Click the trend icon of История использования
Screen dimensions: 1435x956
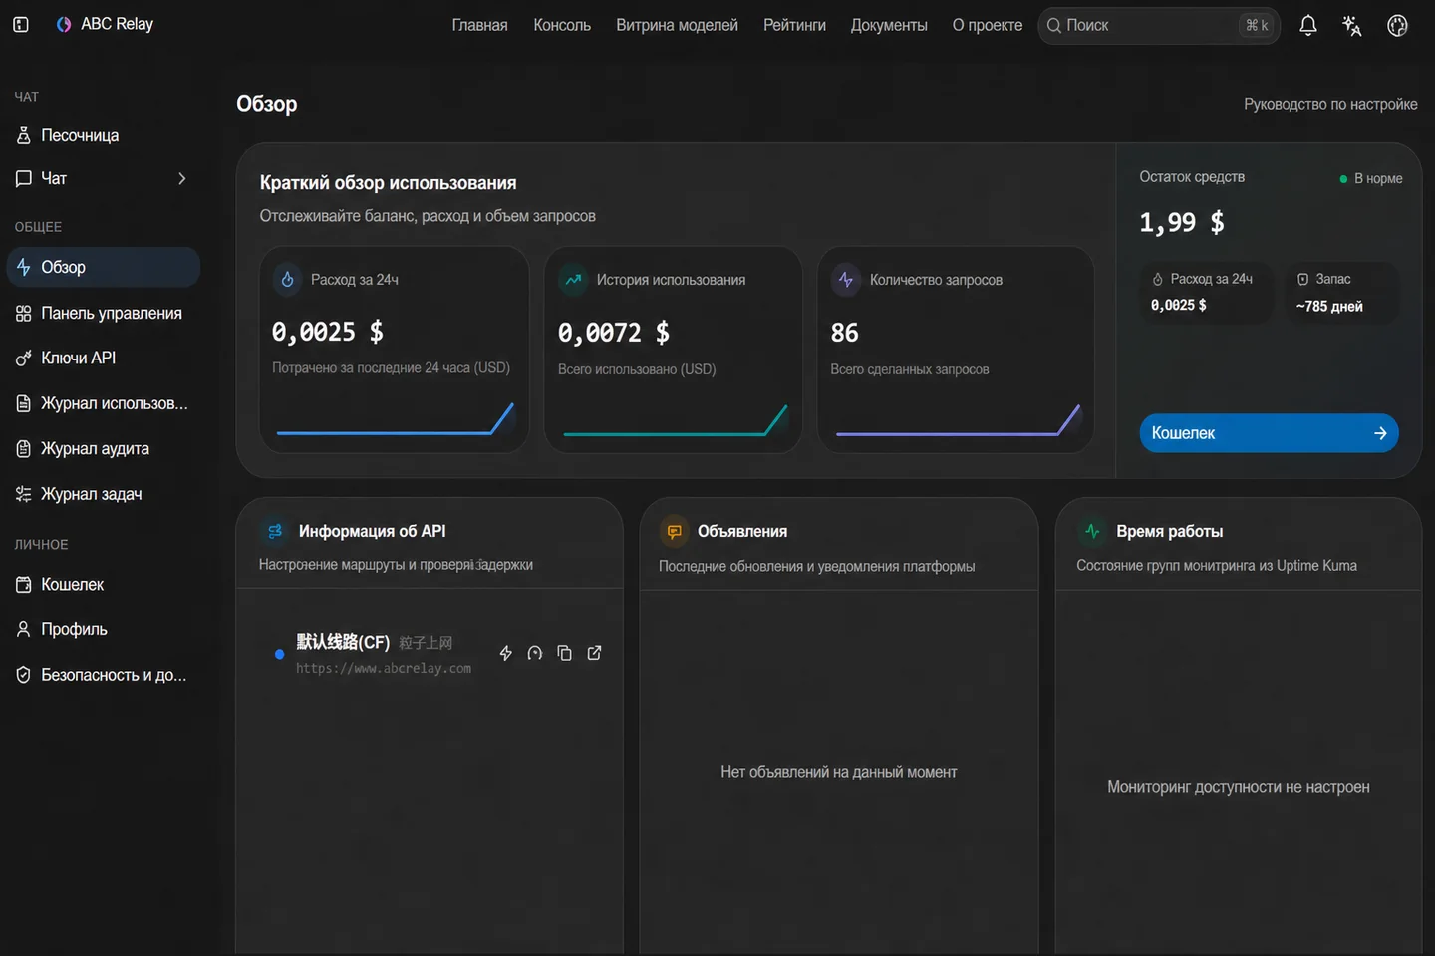pos(573,280)
